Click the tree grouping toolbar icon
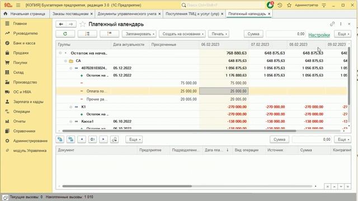The image size is (358, 201). point(87,33)
